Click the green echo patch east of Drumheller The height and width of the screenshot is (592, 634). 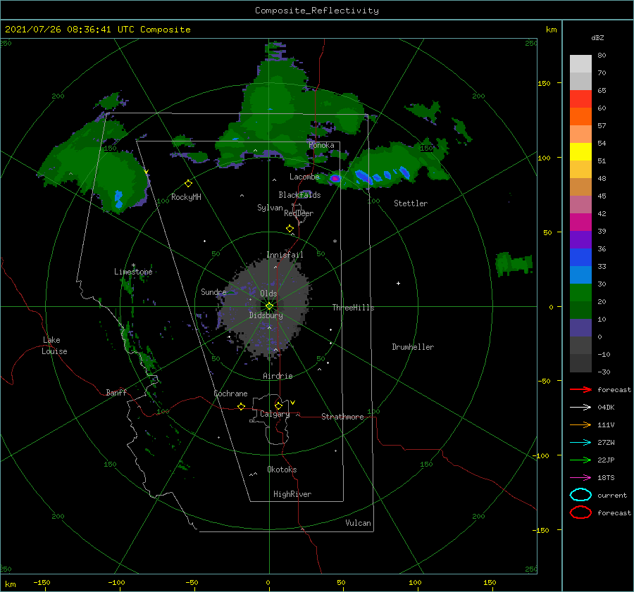pos(514,263)
